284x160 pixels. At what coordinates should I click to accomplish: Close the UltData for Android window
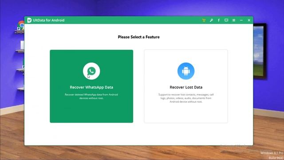click(249, 20)
